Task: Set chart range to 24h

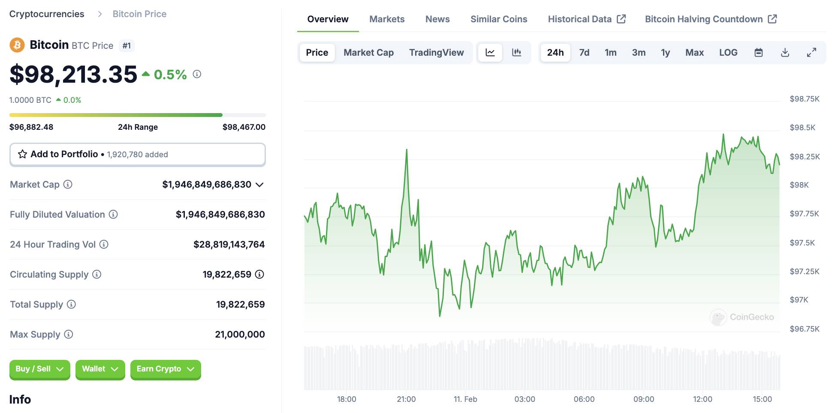Action: 555,53
